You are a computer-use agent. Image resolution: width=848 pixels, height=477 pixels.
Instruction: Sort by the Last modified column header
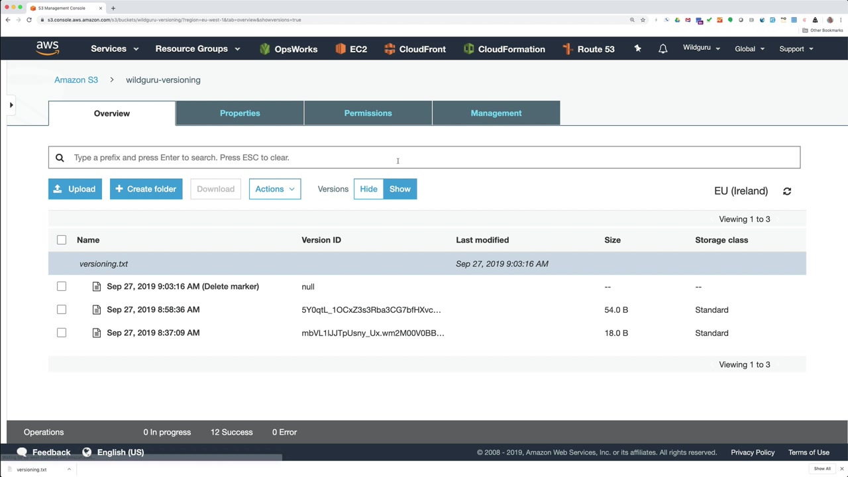point(482,240)
